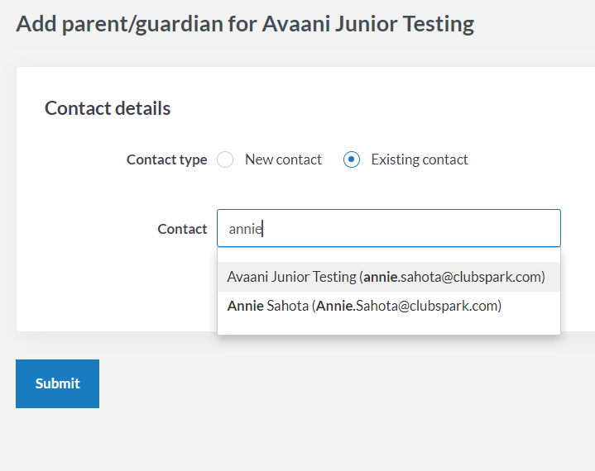The width and height of the screenshot is (595, 471).
Task: Click "Avaani Junior Testing" in the page title
Action: tap(368, 23)
